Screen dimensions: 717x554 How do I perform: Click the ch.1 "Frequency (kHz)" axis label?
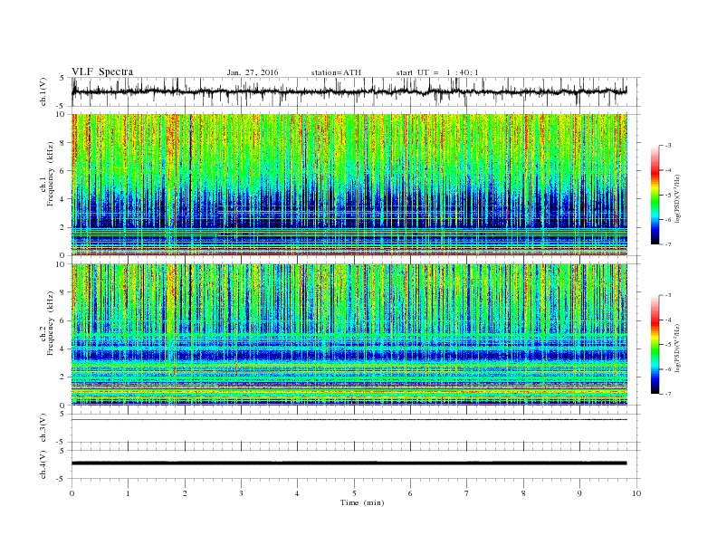(x=51, y=174)
